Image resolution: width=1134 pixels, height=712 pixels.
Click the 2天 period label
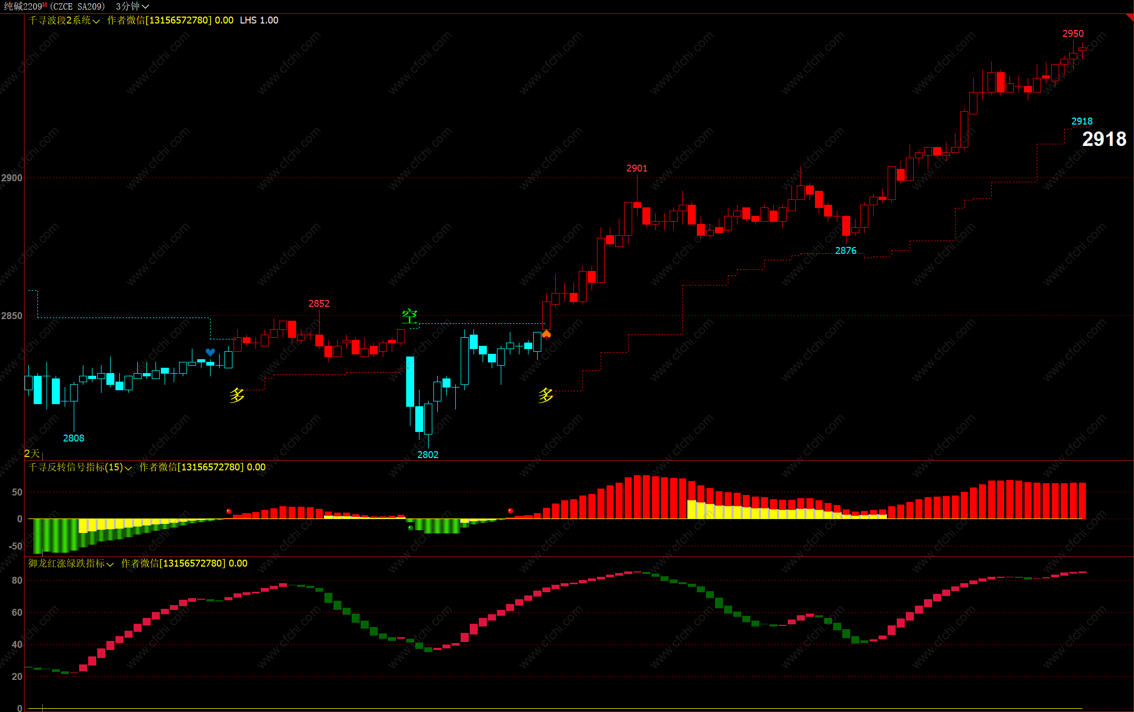coord(32,453)
